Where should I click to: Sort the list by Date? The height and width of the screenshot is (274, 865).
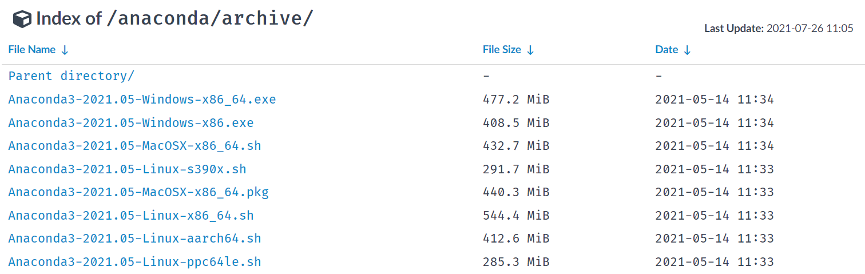666,50
